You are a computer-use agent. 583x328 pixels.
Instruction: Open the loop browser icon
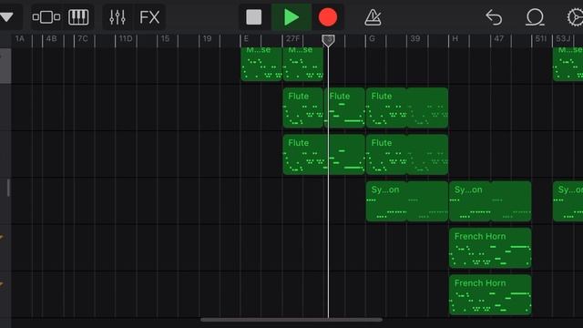click(535, 17)
